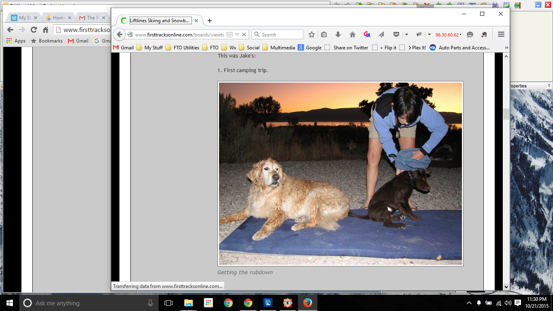This screenshot has width=553, height=311.
Task: Open Auto Parts and Access... bookmark
Action: click(459, 47)
